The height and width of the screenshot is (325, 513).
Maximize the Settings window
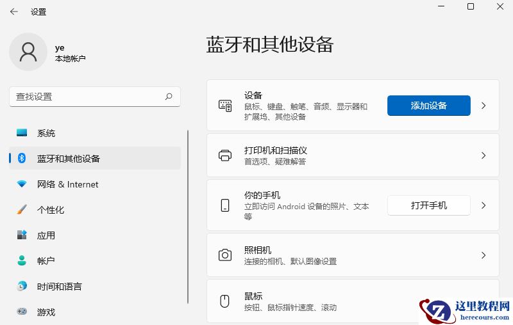[471, 6]
